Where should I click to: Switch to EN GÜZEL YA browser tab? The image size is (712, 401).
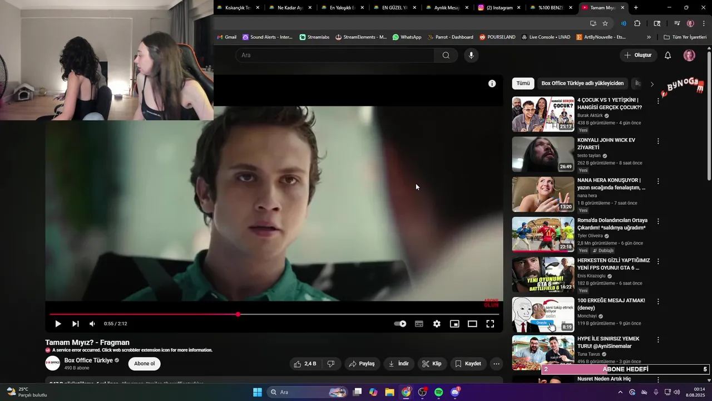394,8
